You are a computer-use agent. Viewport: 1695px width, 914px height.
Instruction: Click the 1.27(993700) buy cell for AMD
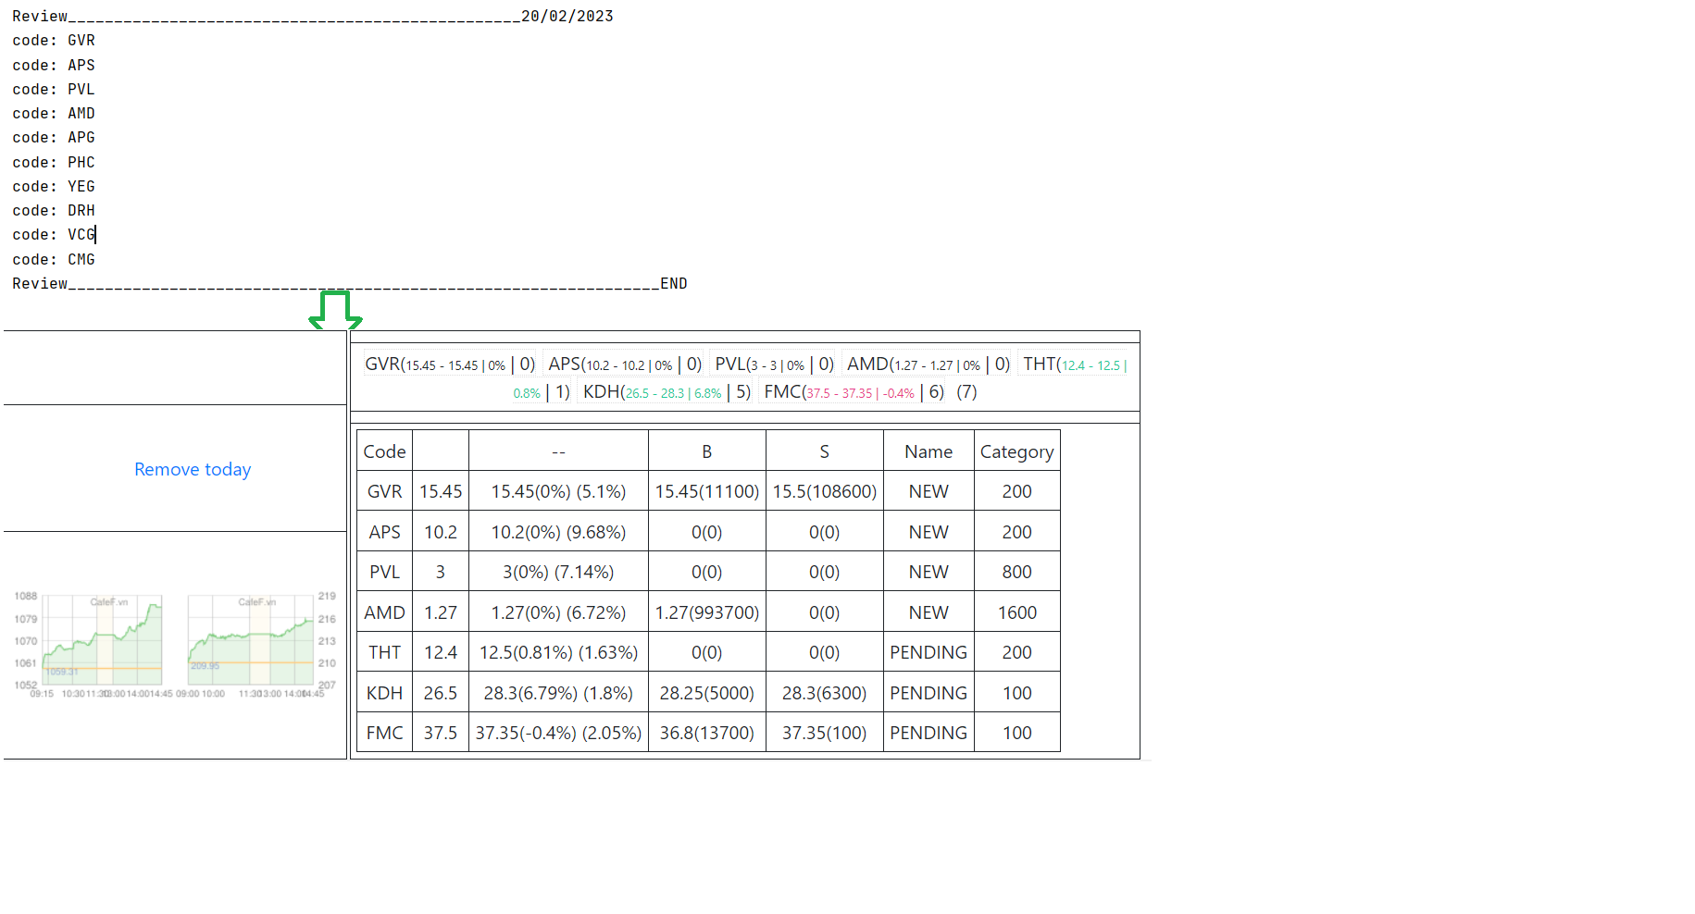pos(707,612)
